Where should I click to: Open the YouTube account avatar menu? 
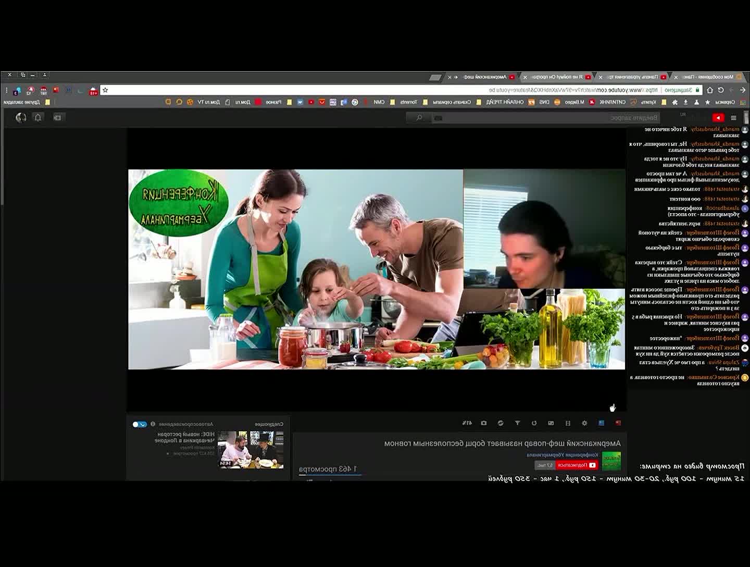[x=21, y=118]
